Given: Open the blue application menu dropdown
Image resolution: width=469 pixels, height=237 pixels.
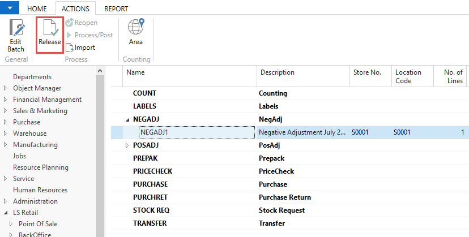Looking at the screenshot, I should [10, 8].
